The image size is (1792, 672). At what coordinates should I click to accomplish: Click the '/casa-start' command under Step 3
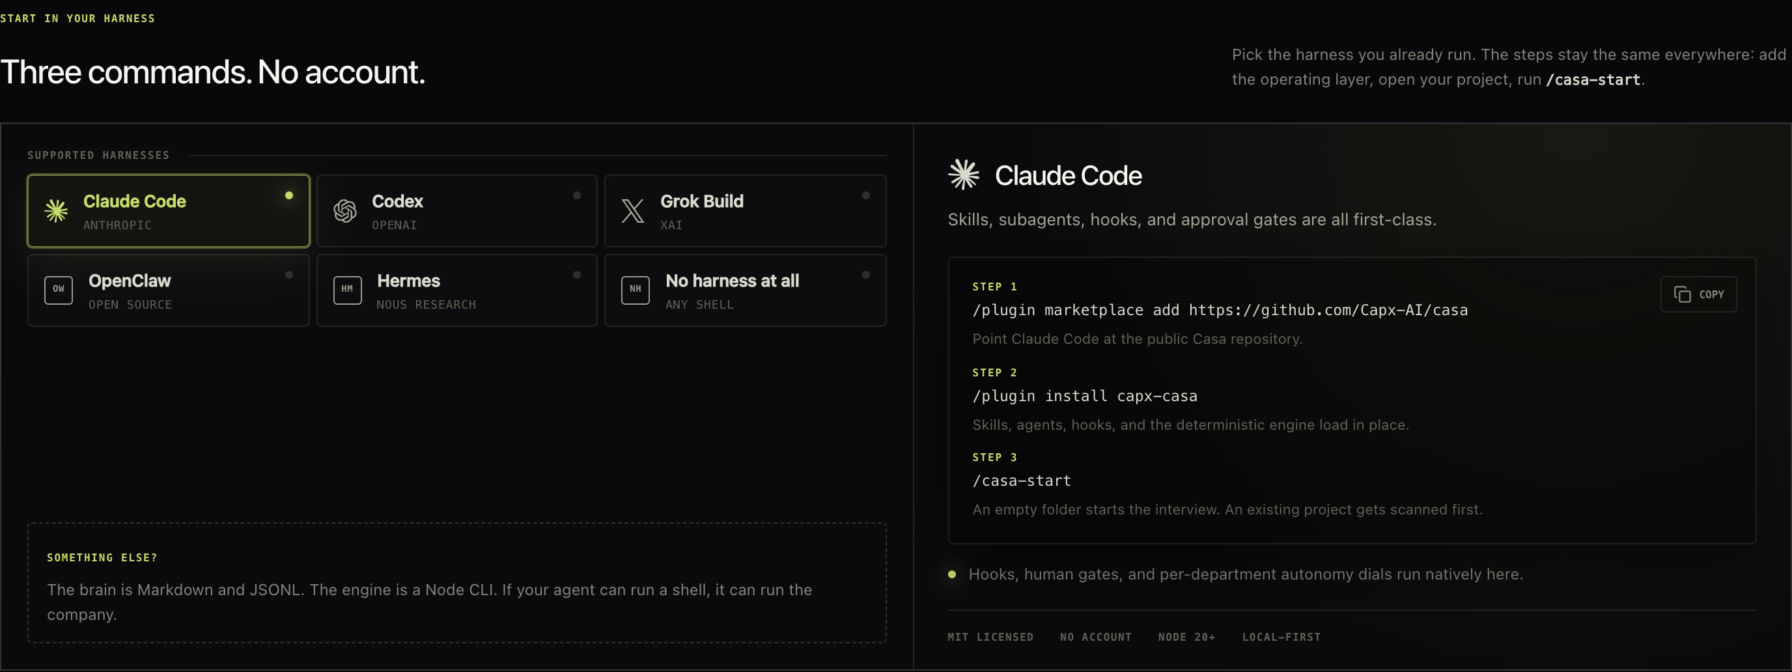point(1021,481)
